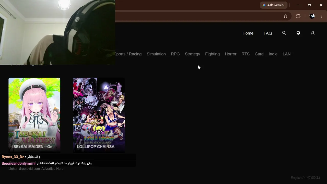Image resolution: width=327 pixels, height=184 pixels.
Task: Close the browser window
Action: click(321, 5)
